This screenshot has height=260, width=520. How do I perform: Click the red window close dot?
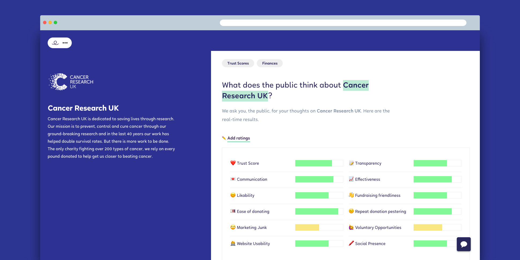click(45, 22)
